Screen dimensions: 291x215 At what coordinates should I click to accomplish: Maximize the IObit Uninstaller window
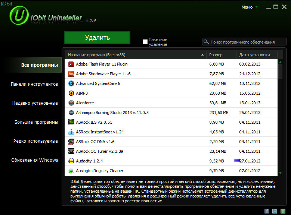click(276, 7)
